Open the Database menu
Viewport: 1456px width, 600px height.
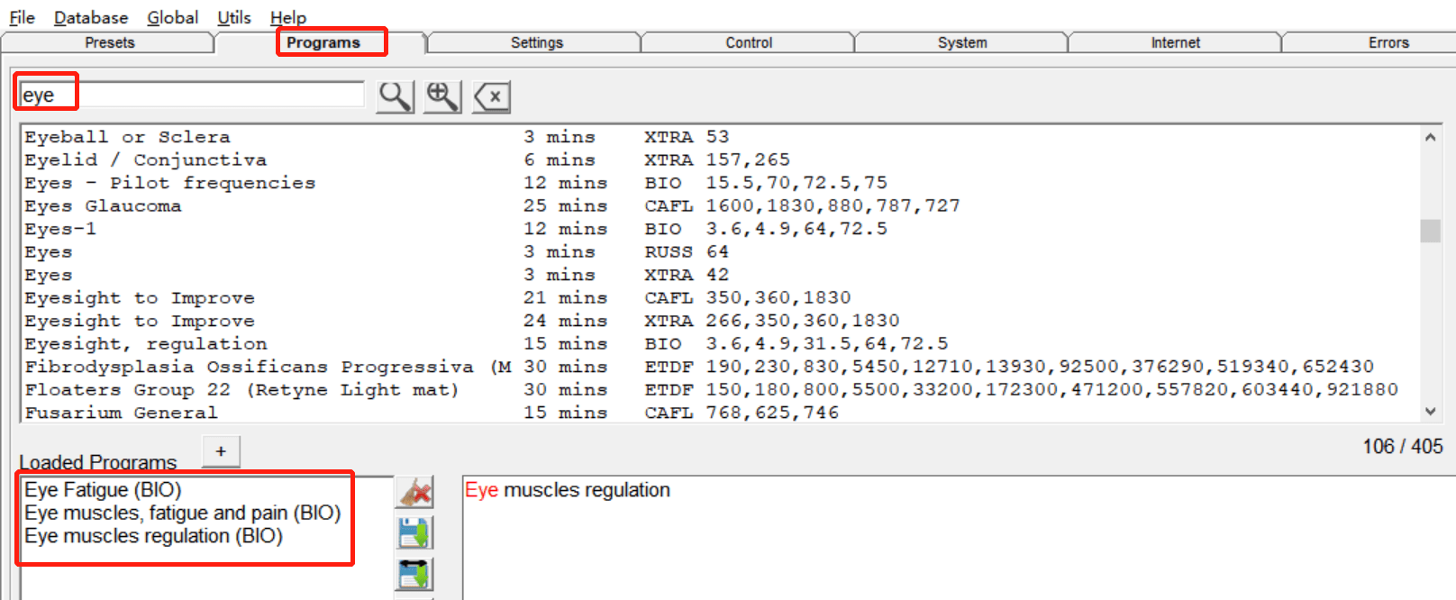[x=91, y=17]
